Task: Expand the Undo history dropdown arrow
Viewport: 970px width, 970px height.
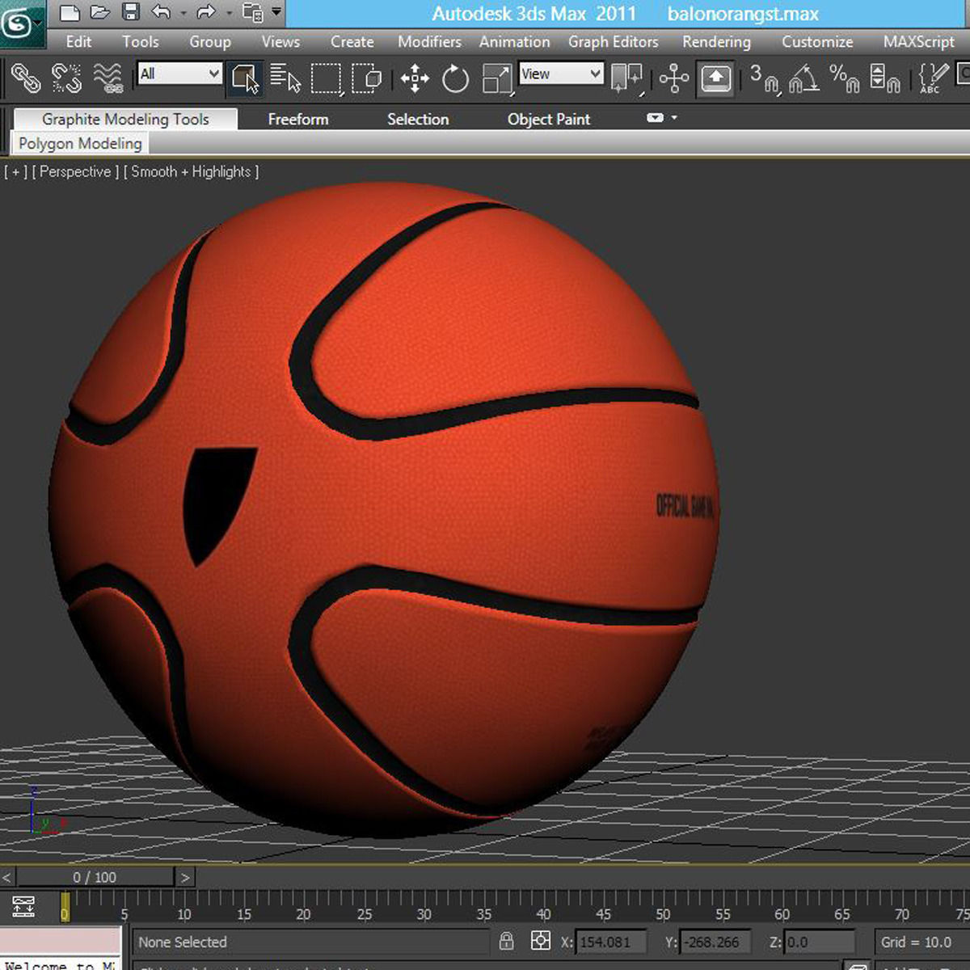Action: coord(183,13)
